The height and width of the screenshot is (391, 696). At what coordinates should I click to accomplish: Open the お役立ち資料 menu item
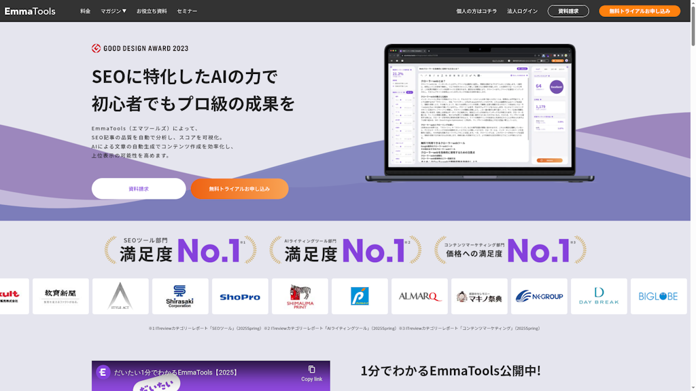click(x=152, y=11)
